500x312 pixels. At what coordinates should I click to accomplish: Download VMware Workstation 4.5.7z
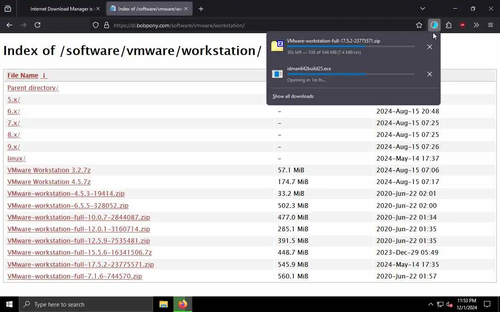click(49, 182)
